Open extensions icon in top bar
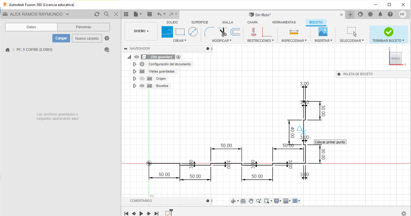This screenshot has width=411, height=216. (360, 14)
